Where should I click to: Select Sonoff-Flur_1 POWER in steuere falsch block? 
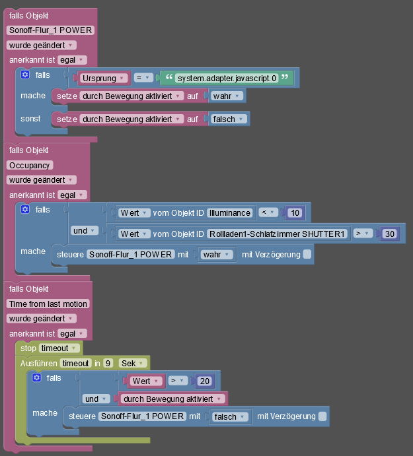point(143,416)
